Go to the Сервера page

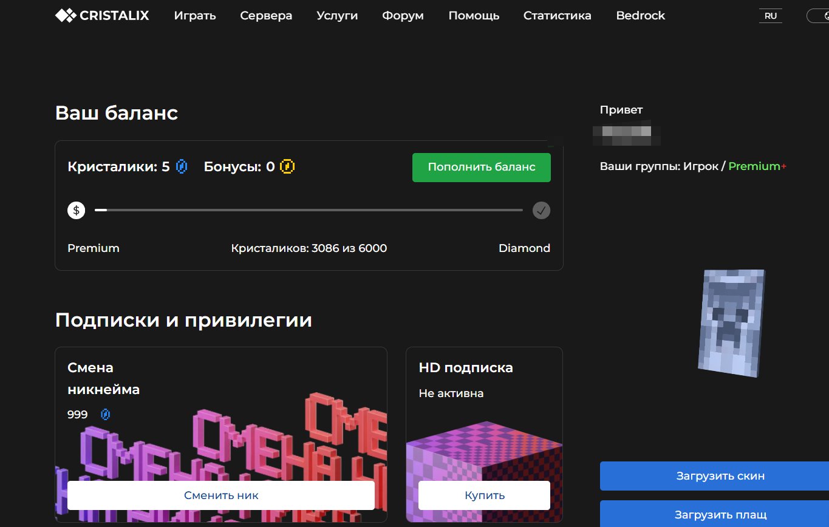266,16
